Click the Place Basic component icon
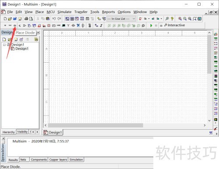 pyautogui.click(x=10, y=25)
